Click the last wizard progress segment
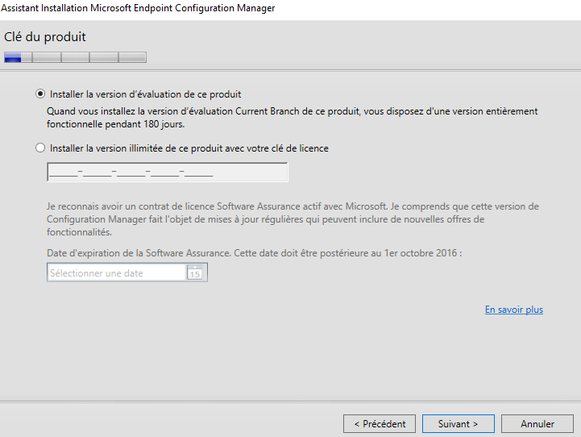The width and height of the screenshot is (581, 437). 132,57
